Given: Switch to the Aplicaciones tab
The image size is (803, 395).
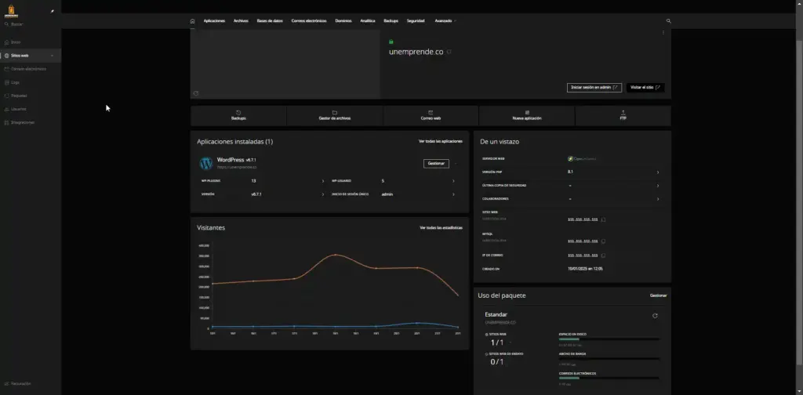Looking at the screenshot, I should pyautogui.click(x=214, y=21).
